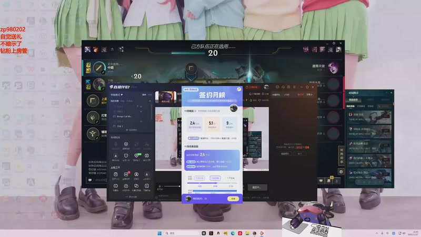Click the search field in the 对局助手 window
This screenshot has height=237, width=421.
pyautogui.click(x=384, y=106)
